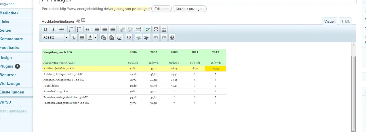
Task: Insert a bulleted list
Action: [x=71, y=29]
